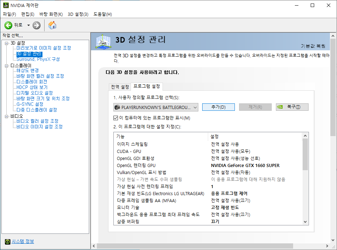Open 비디오 이미지 설정 조정
This screenshot has height=250, width=337.
point(40,127)
